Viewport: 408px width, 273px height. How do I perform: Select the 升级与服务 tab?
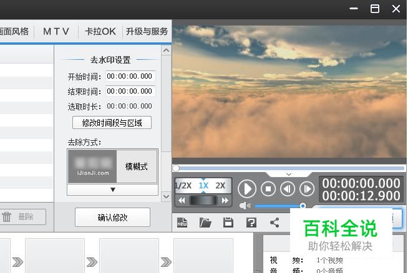[x=147, y=31]
